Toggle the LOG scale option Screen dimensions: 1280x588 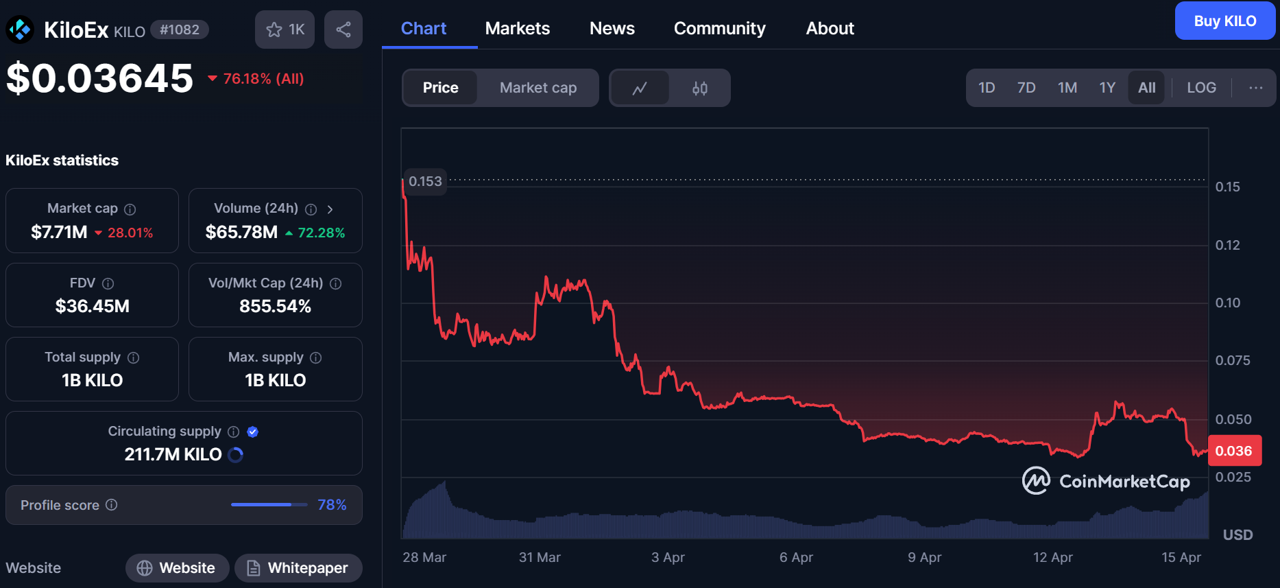coord(1201,88)
